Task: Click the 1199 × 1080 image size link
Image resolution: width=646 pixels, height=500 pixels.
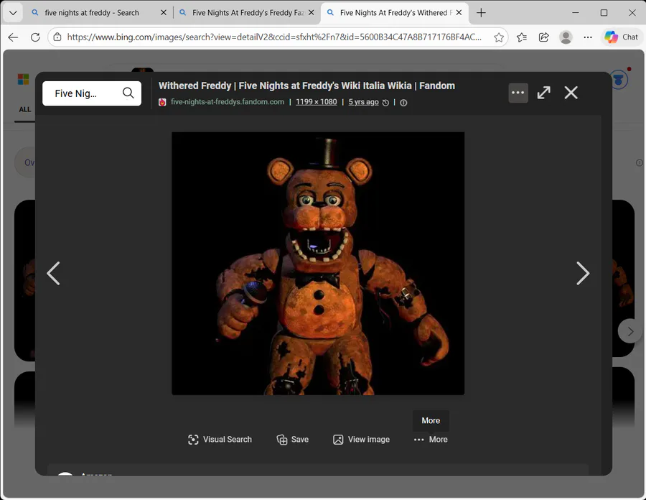Action: (x=317, y=102)
